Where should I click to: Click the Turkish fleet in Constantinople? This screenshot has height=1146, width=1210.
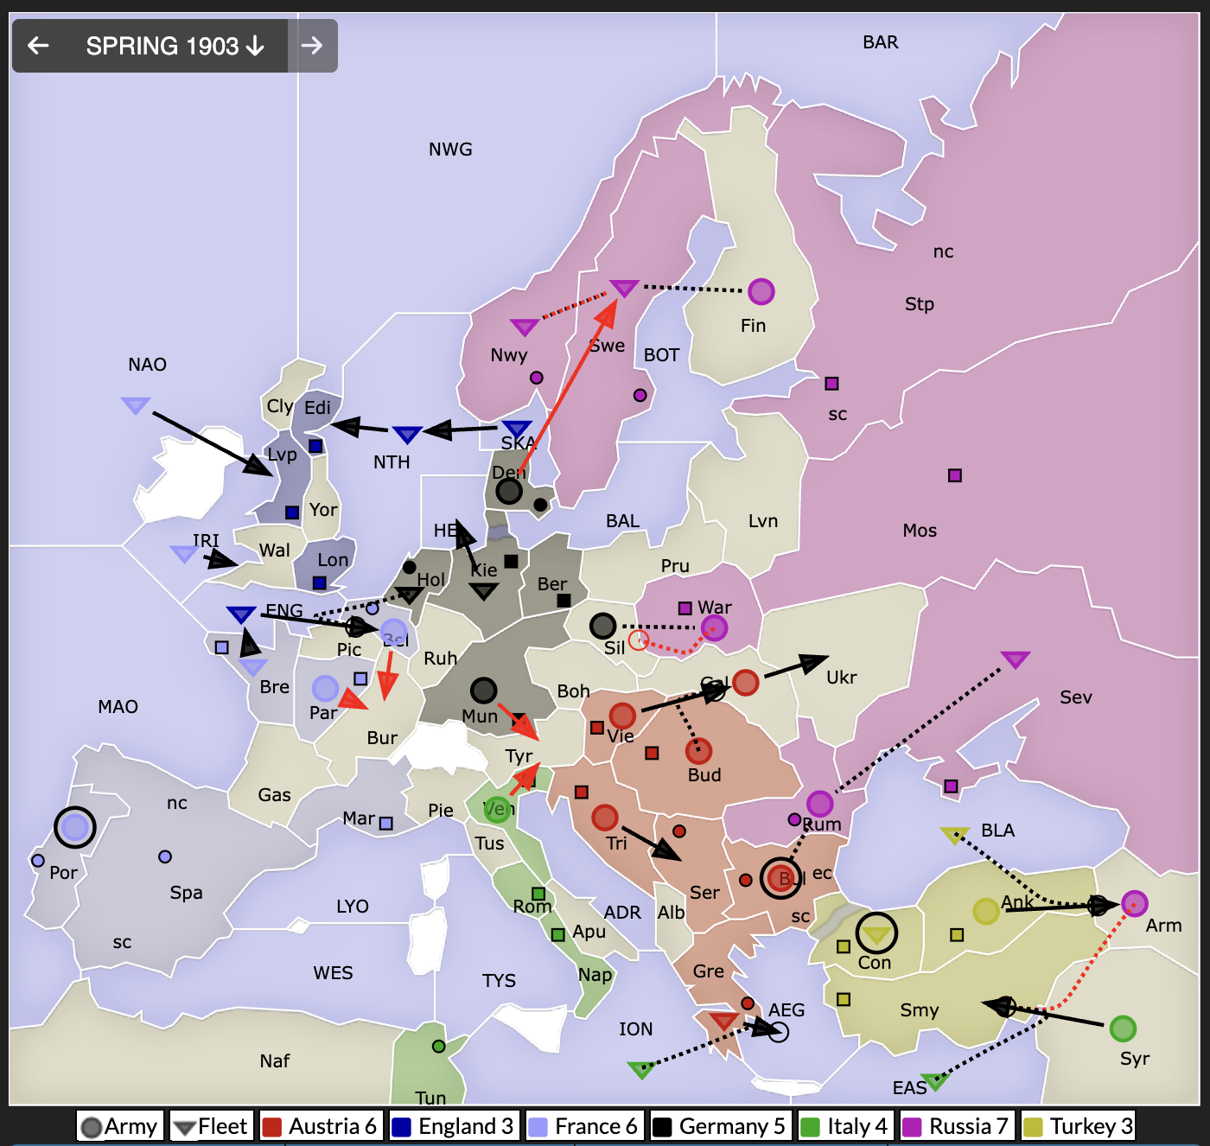[x=876, y=934]
